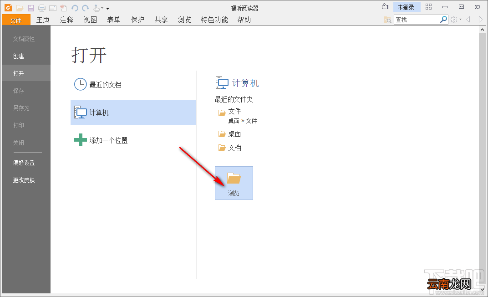
Task: Click the create new document icon
Action: coord(63,8)
